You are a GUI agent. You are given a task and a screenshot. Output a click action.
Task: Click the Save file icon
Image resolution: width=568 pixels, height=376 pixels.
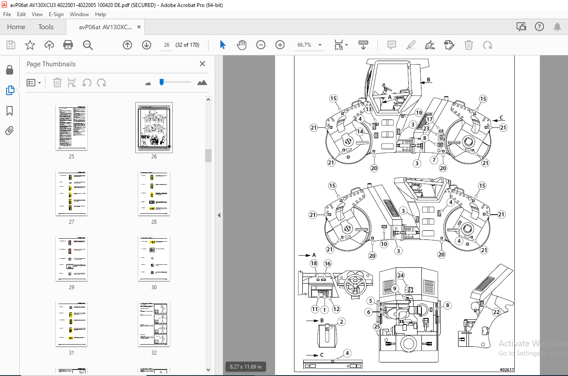pyautogui.click(x=11, y=45)
